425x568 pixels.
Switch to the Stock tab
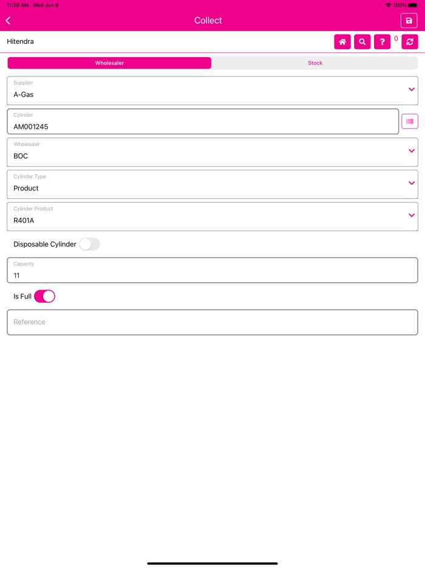[x=314, y=63]
